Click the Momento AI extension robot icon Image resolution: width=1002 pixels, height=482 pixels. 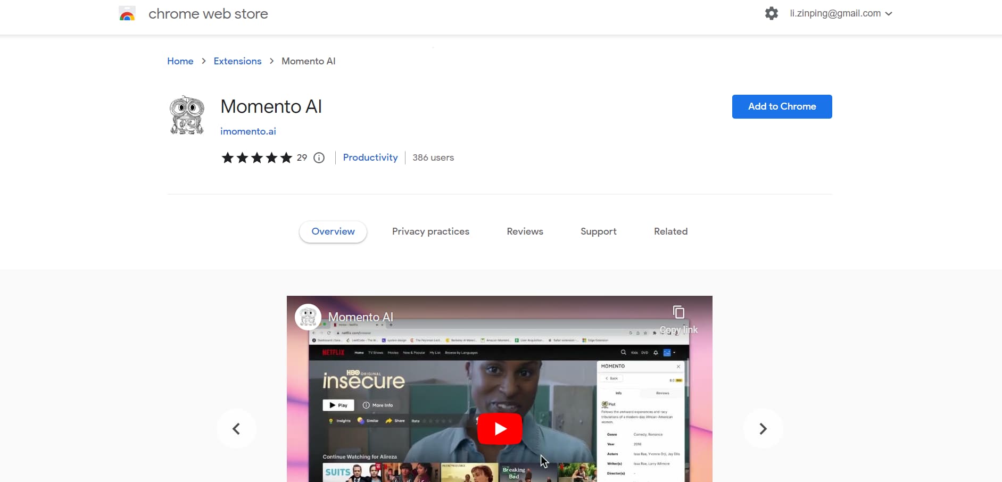187,115
